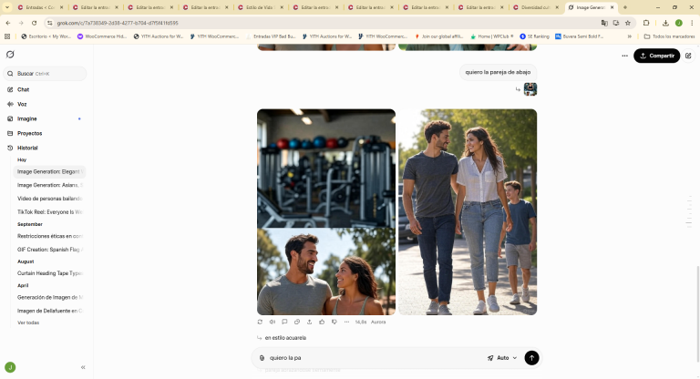Open the three-dot menu beside Compartir
This screenshot has height=379, width=700.
tap(624, 56)
